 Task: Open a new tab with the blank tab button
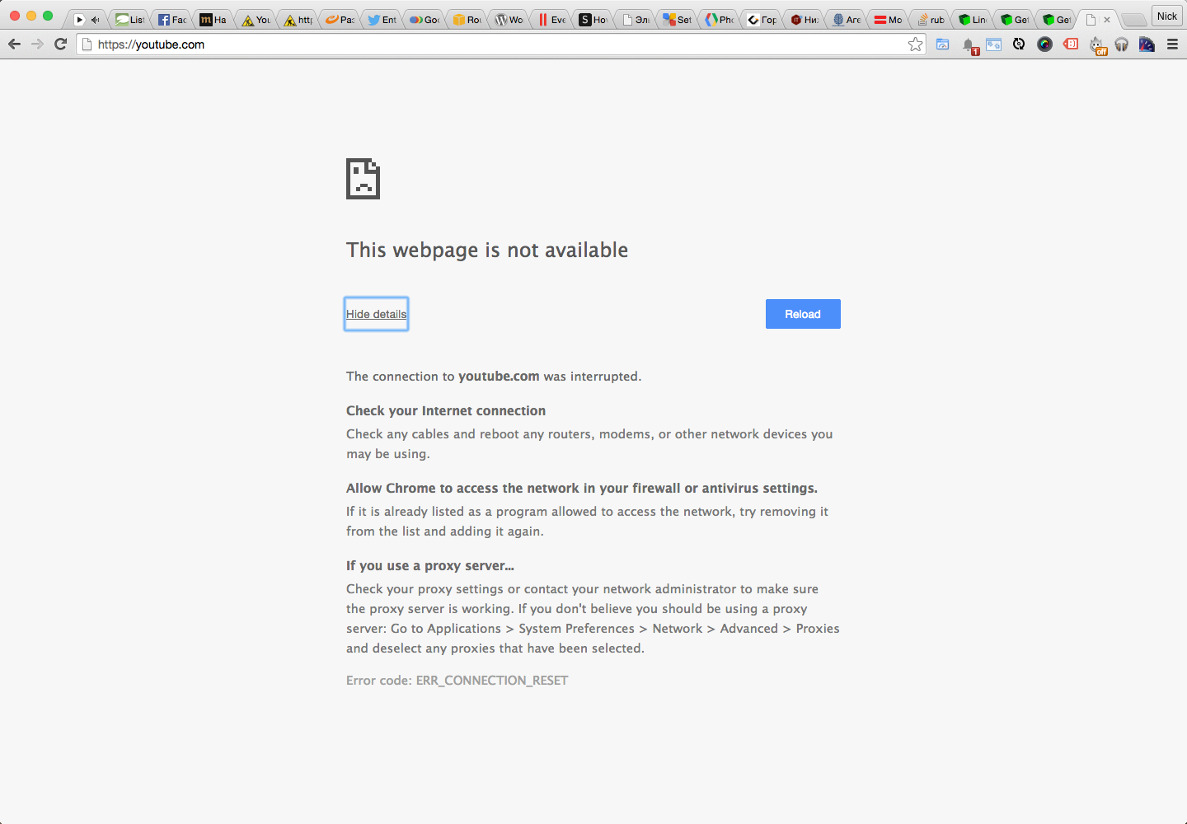(x=1134, y=20)
